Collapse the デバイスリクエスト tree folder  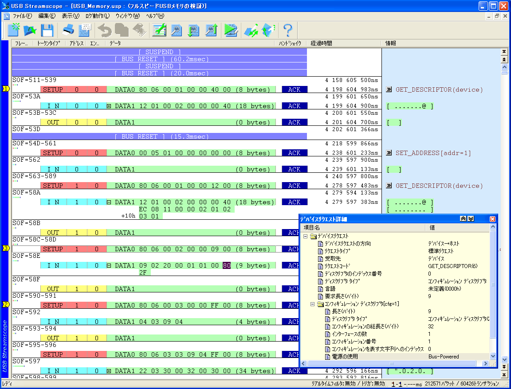point(305,236)
